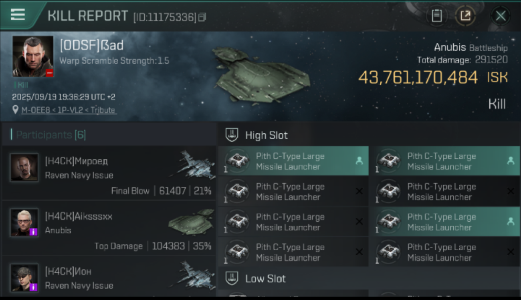Image resolution: width=521 pixels, height=300 pixels.
Task: Tap the red standing badge on ßad's portrait
Action: (x=49, y=73)
